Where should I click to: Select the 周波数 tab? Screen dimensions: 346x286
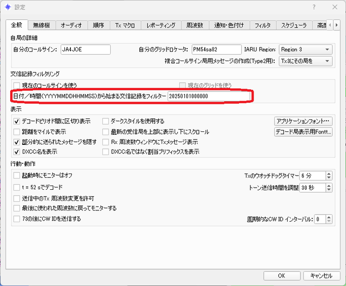click(195, 25)
